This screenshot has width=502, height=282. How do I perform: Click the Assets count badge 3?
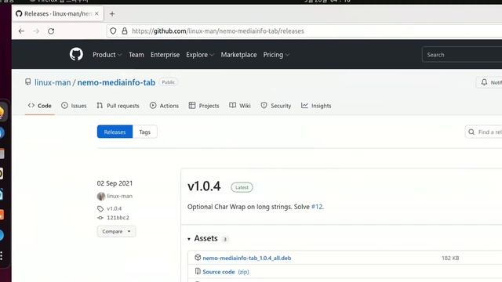[x=225, y=239]
